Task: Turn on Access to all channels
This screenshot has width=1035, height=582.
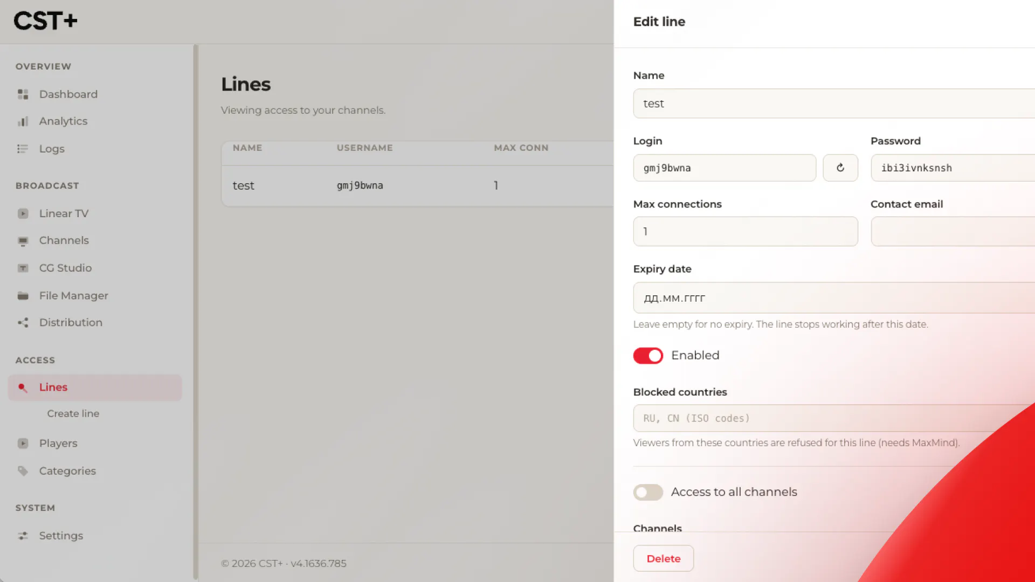Action: pyautogui.click(x=648, y=492)
